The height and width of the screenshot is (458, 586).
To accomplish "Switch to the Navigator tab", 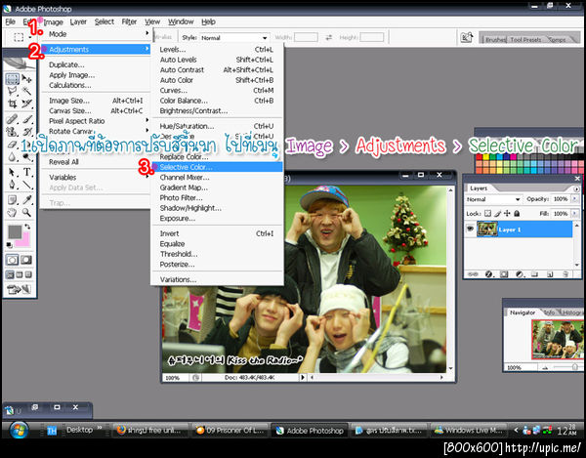I will [522, 312].
